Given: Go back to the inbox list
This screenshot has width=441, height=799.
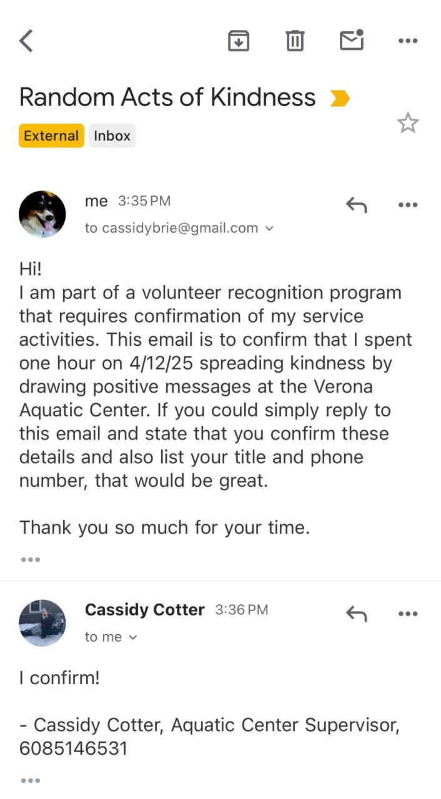Looking at the screenshot, I should pos(26,41).
